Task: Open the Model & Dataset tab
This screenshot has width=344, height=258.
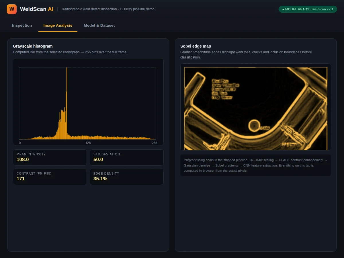Action: coord(99,26)
